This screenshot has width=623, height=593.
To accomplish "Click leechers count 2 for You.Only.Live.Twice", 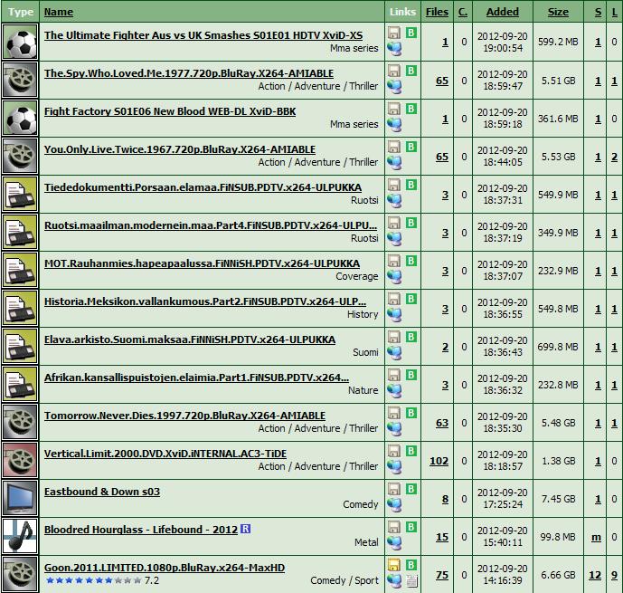I will 614,158.
